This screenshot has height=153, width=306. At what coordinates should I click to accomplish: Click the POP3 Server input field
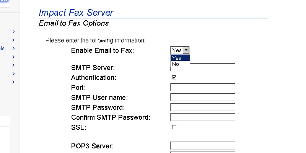202,146
